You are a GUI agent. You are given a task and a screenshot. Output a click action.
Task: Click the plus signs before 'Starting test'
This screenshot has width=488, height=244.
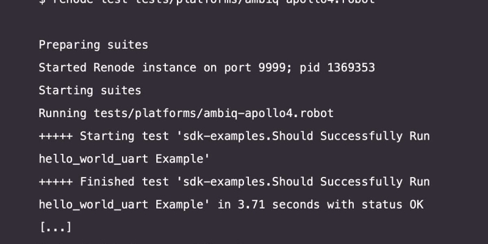pos(56,136)
